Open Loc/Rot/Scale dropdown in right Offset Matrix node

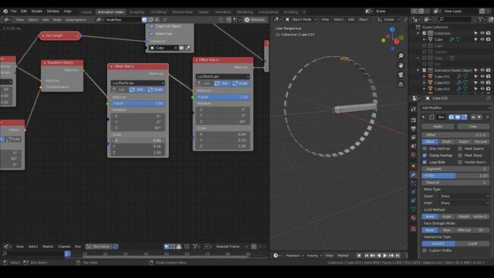pos(223,76)
